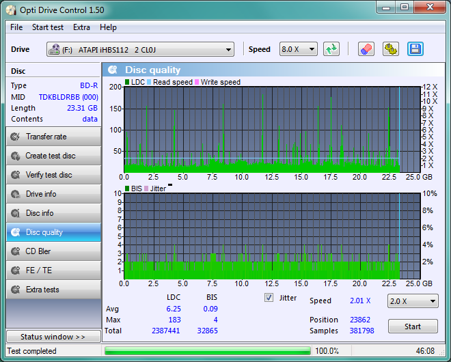Click the disc icon next to Verify test disc
The width and height of the screenshot is (451, 362).
pos(15,175)
